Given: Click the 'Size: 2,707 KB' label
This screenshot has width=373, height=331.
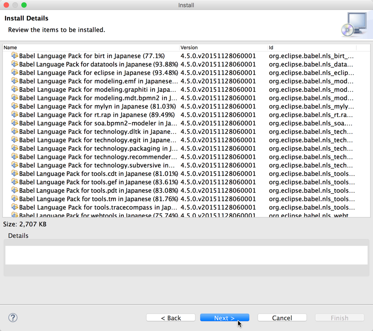Looking at the screenshot, I should [x=25, y=224].
